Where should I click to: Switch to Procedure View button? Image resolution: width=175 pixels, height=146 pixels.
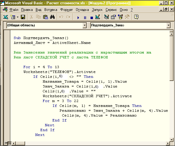[x=6, y=143]
